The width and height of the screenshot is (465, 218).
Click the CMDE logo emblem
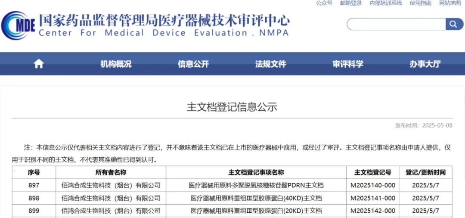click(x=18, y=25)
